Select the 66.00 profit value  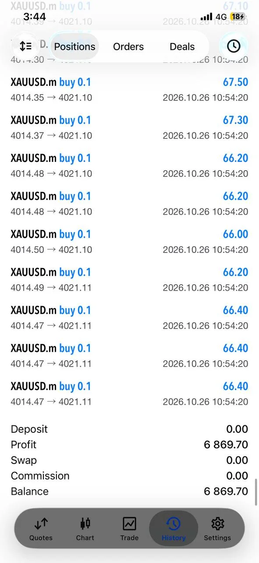[235, 234]
